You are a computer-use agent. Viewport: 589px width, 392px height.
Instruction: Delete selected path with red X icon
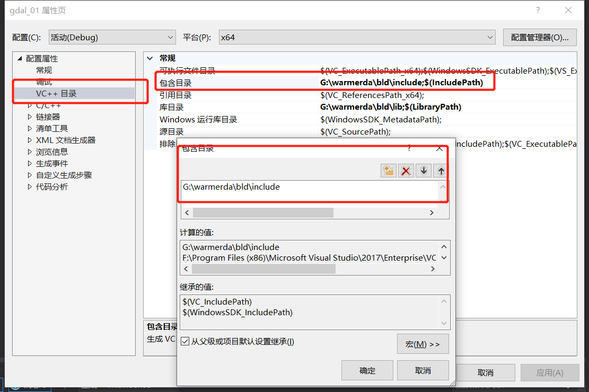[406, 171]
